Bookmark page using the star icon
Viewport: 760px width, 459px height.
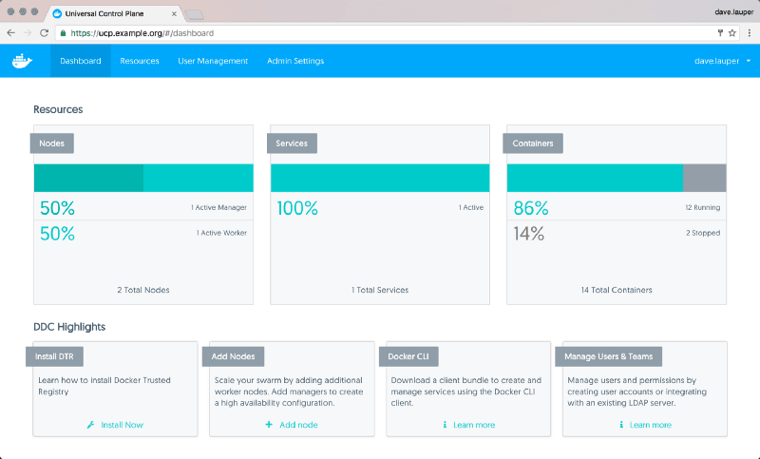point(732,32)
